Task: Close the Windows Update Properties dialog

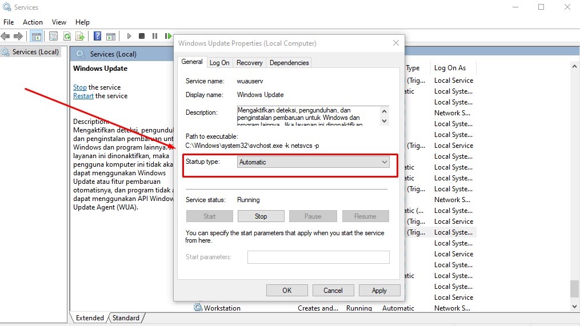Action: click(x=396, y=43)
